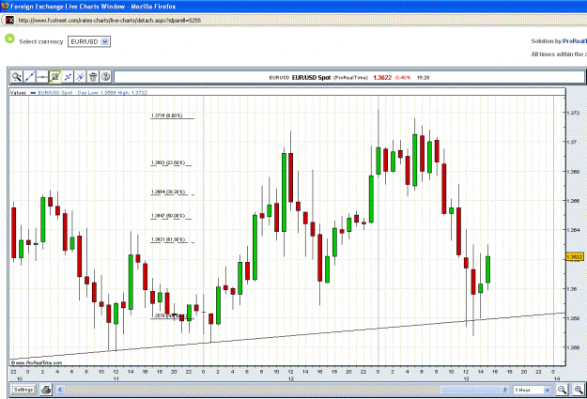This screenshot has height=399, width=587.
Task: Click the zoom in magnifier icon
Action: (x=579, y=390)
